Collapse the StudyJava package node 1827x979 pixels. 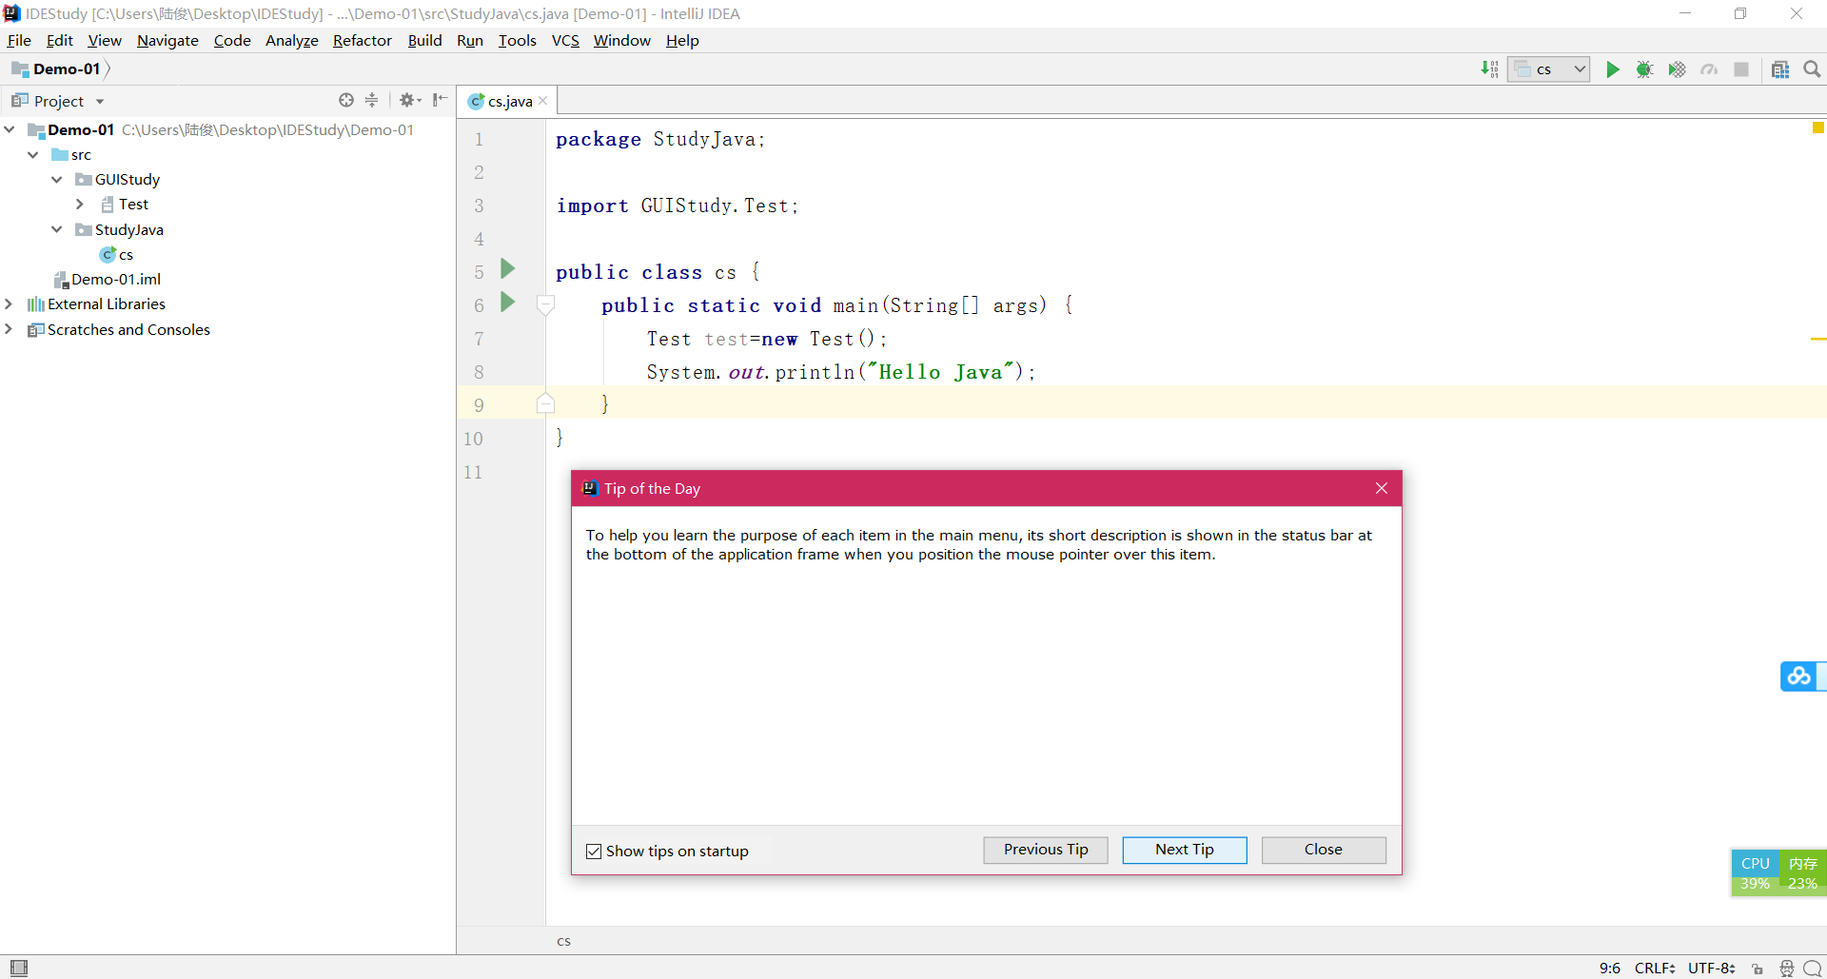coord(57,229)
